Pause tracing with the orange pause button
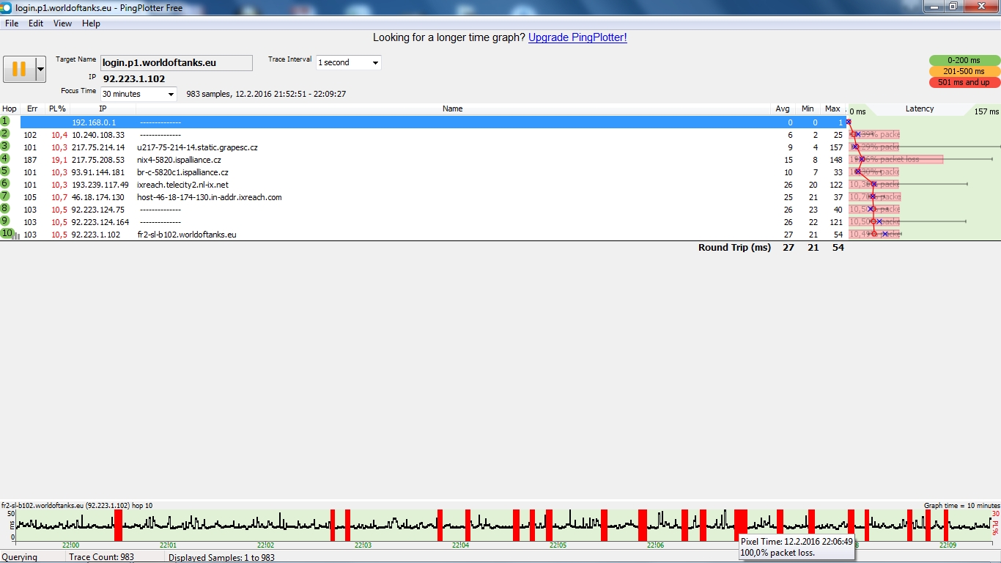1001x563 pixels. 19,69
